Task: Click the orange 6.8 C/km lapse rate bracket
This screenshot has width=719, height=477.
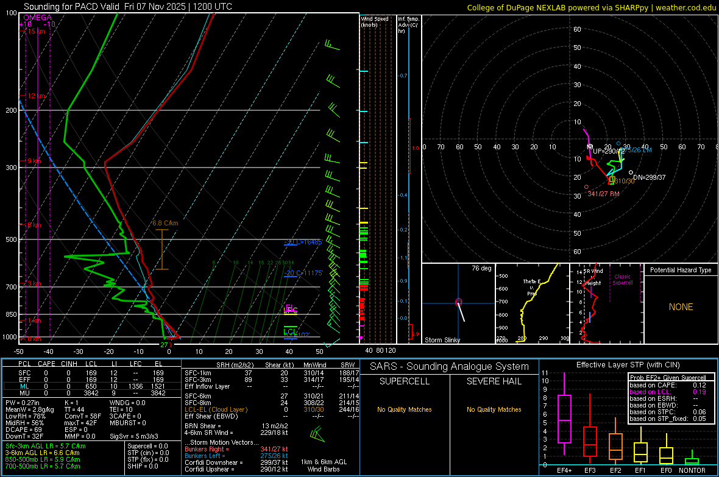Action: click(161, 249)
